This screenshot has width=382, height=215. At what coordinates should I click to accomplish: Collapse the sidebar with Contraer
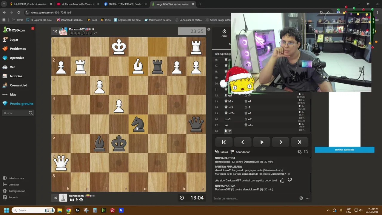11,185
